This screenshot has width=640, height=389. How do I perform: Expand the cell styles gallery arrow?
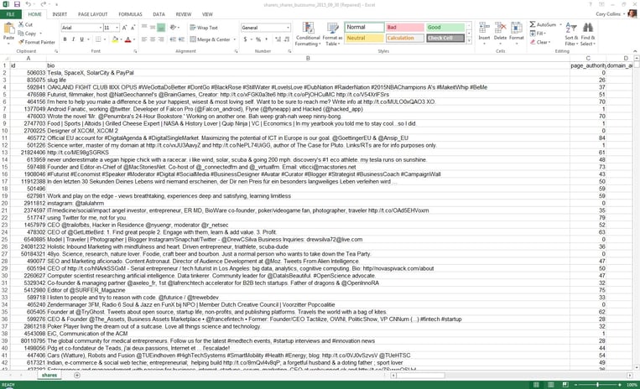click(470, 40)
